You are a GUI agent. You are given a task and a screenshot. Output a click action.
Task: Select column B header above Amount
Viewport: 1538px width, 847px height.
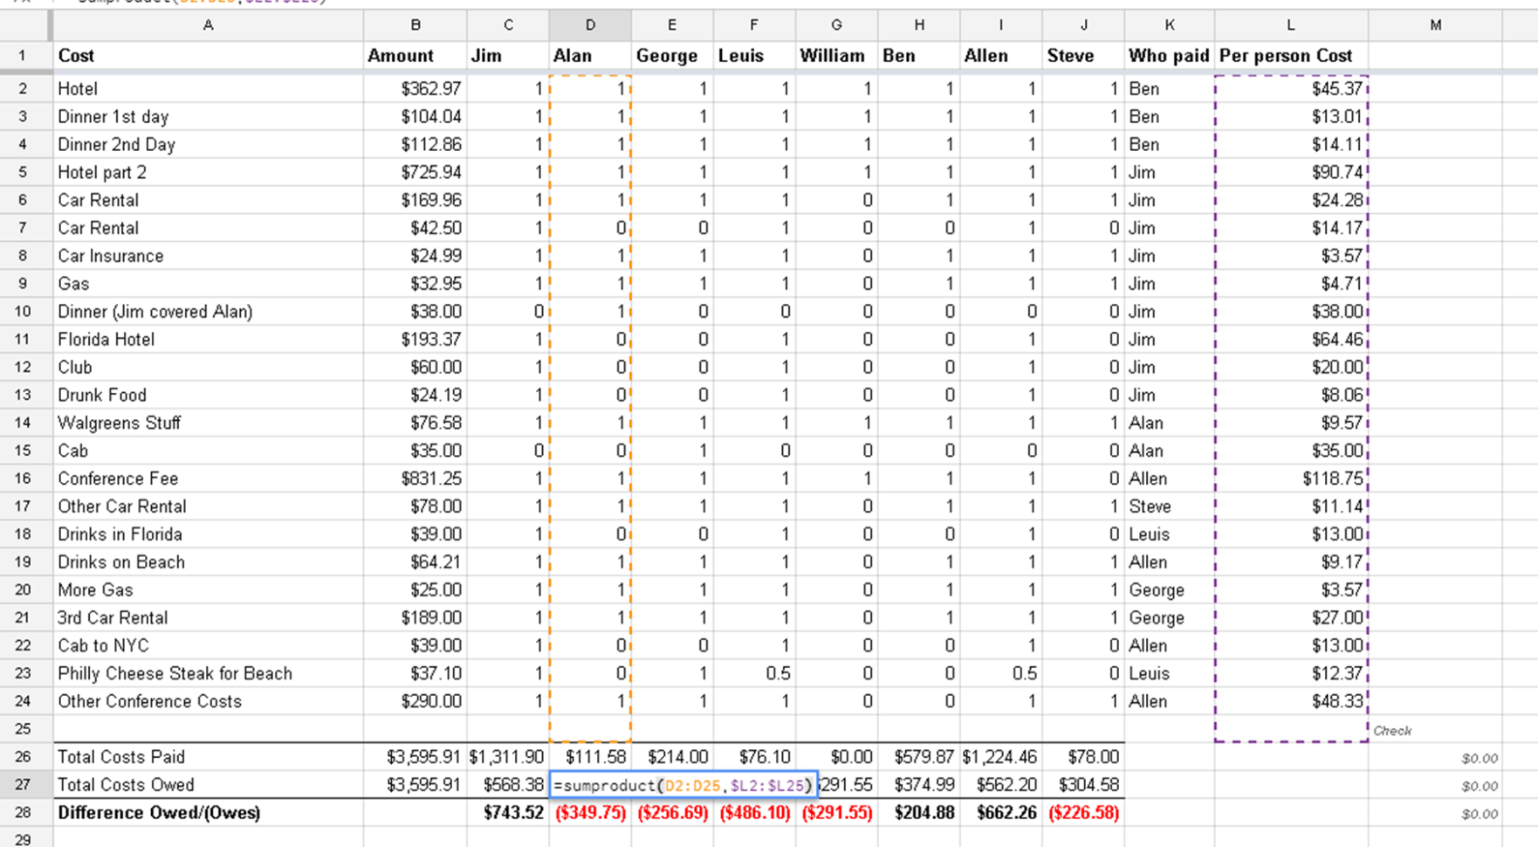click(x=416, y=25)
